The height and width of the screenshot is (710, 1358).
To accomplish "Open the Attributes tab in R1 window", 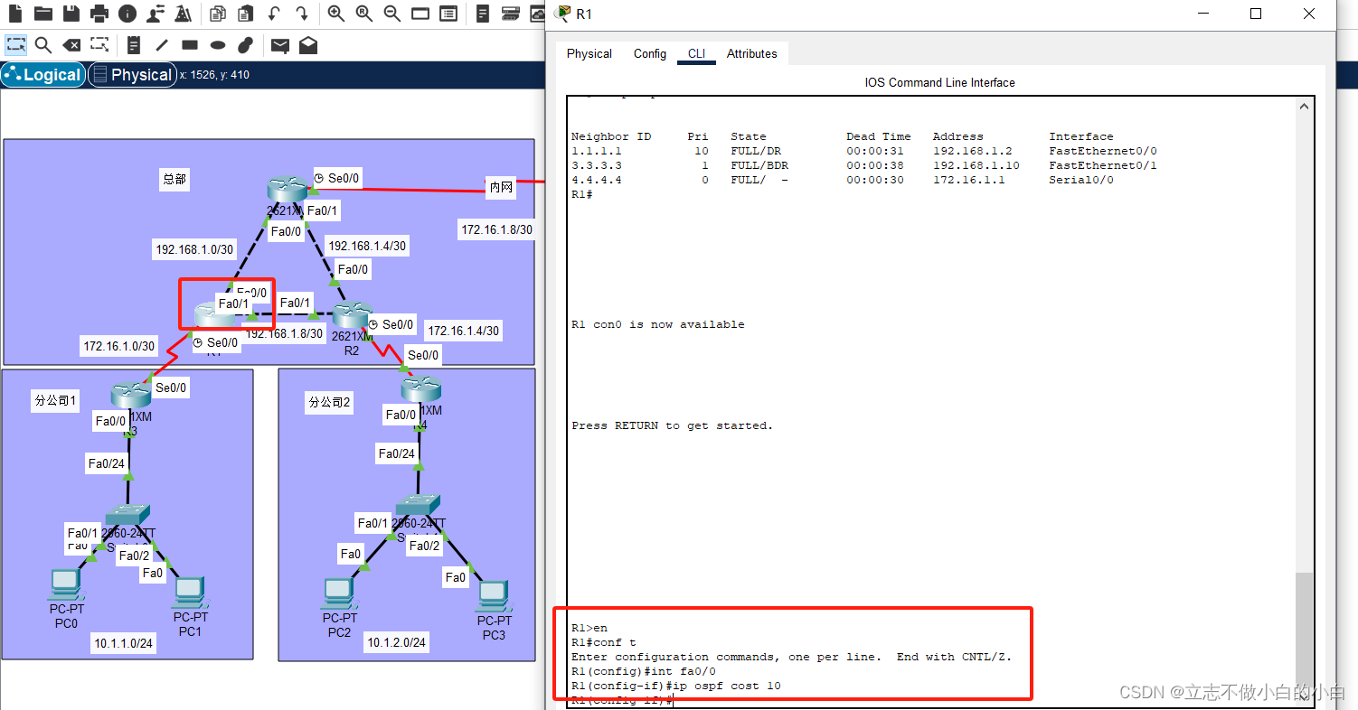I will click(751, 54).
